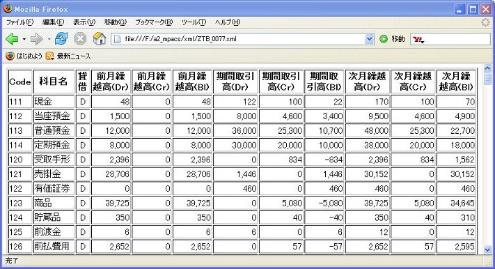Open the ファイル(F) menu
Viewport: 495px width, 269px height.
coord(19,22)
